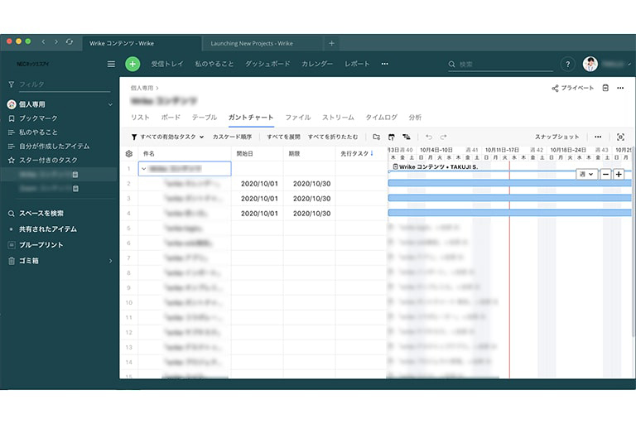Click the 個人専用 breadcrumb link
636x424 pixels.
(x=142, y=88)
